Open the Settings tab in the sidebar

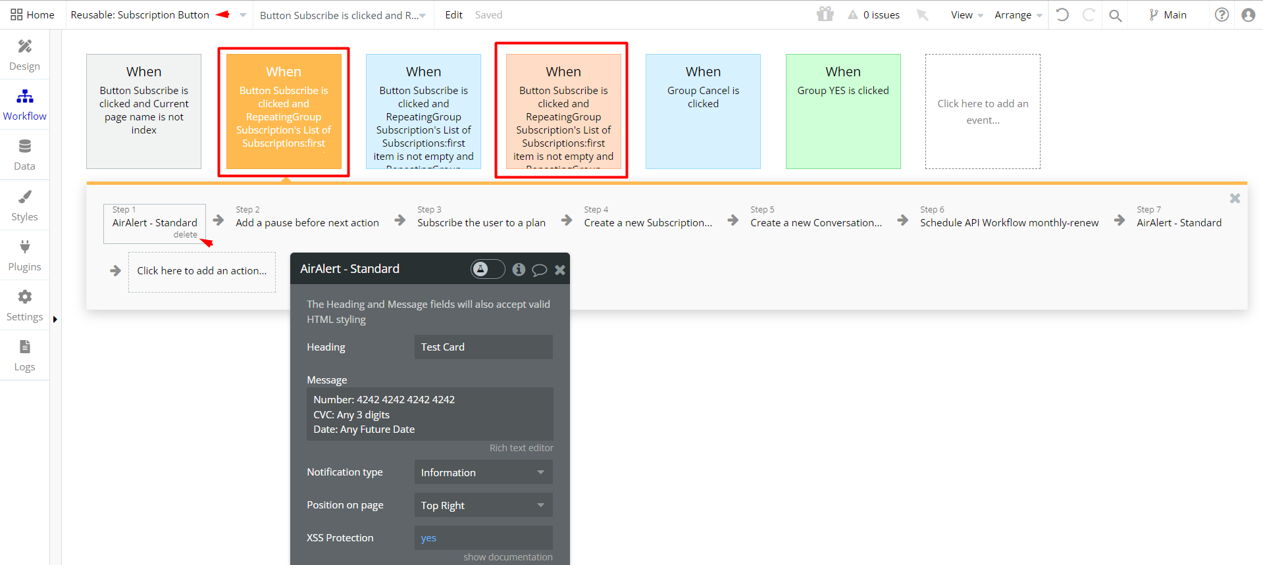(24, 306)
